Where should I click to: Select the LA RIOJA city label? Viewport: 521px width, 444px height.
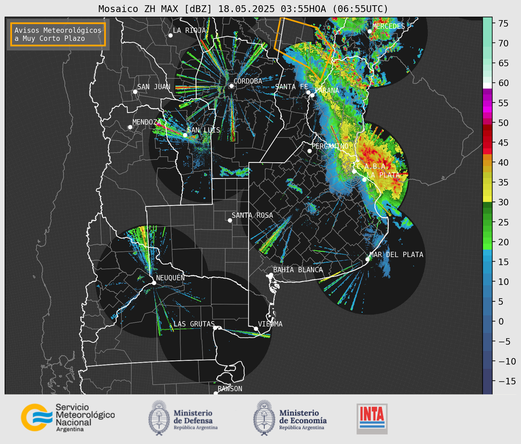point(189,31)
